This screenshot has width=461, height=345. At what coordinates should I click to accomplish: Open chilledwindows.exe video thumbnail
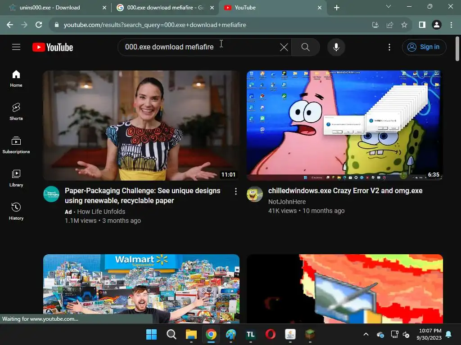click(344, 125)
